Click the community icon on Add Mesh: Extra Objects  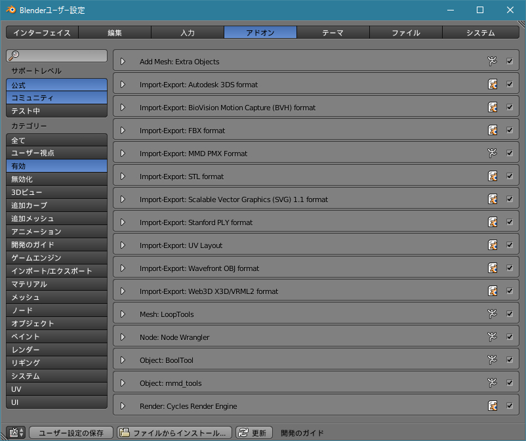tap(493, 62)
